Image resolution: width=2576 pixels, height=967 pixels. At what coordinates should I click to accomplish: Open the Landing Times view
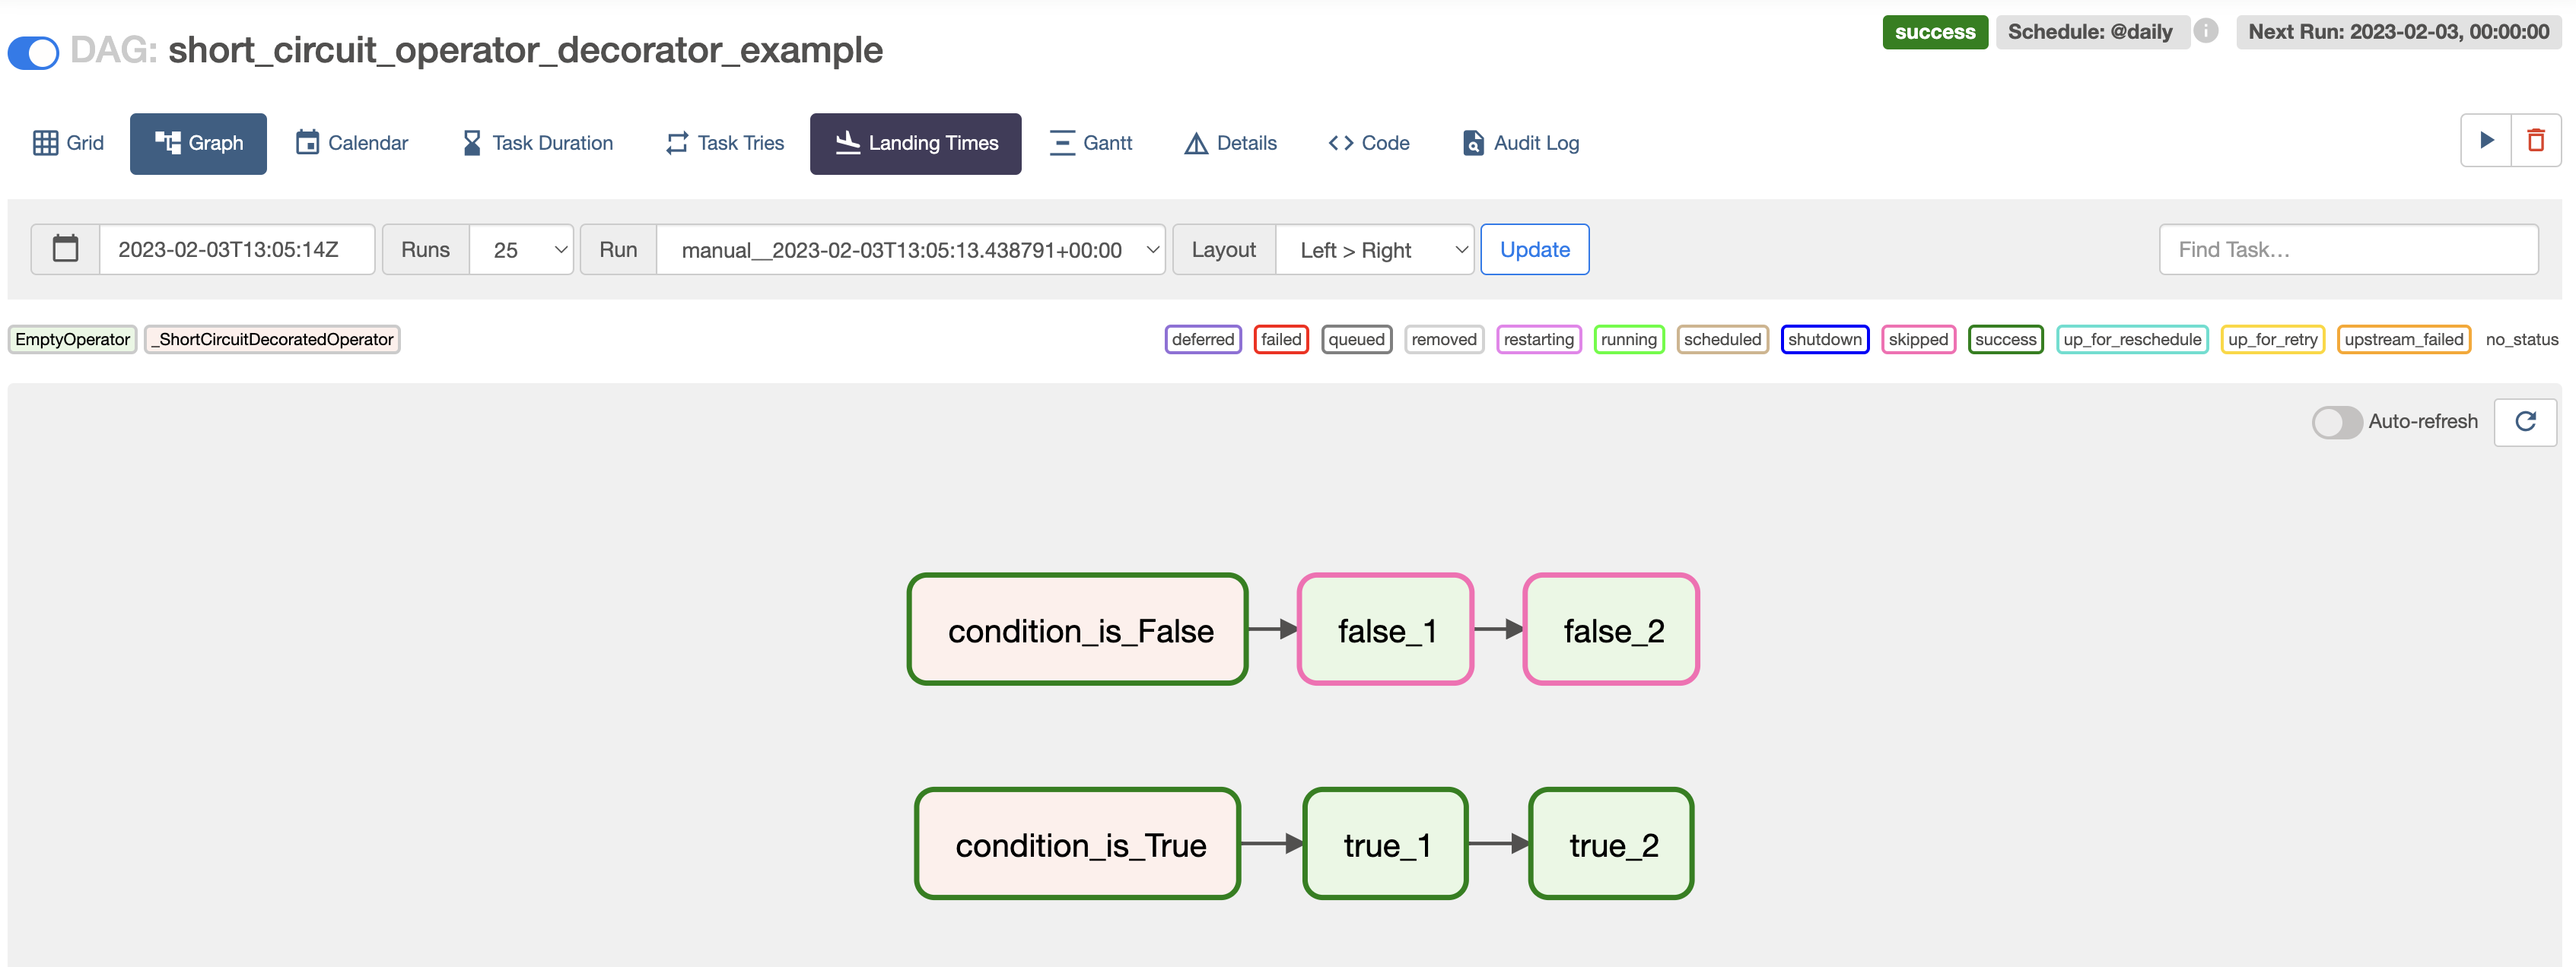(x=915, y=143)
